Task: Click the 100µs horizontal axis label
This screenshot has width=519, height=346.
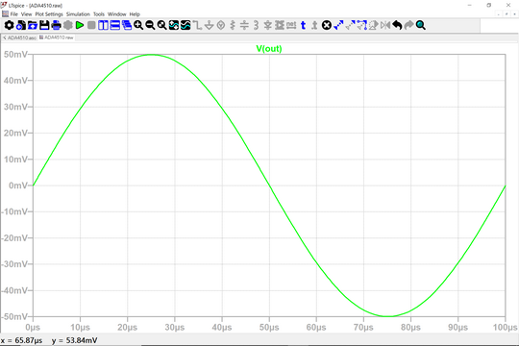Action: (x=505, y=328)
